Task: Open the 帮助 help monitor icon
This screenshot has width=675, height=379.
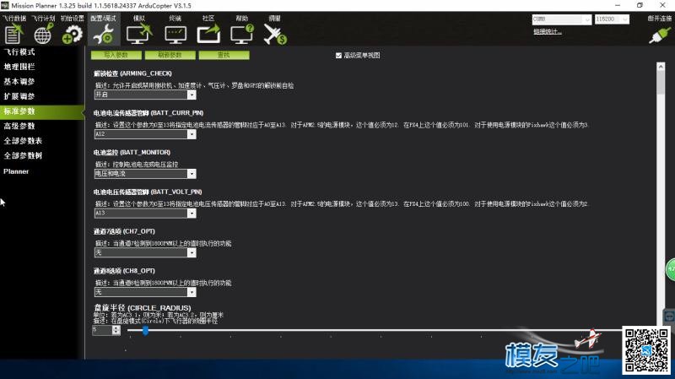Action: coord(242,34)
